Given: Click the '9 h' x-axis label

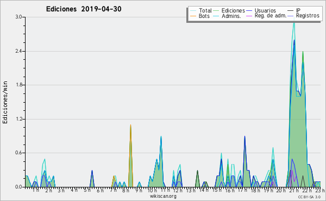Looking at the screenshot, I should coord(139,190).
